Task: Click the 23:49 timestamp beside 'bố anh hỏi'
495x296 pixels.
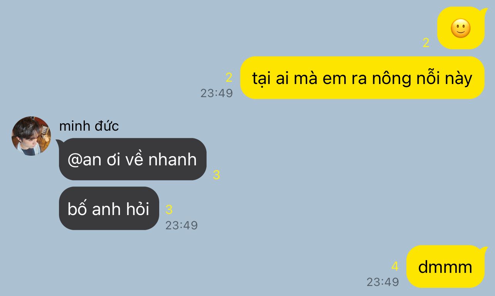Action: coord(182,225)
